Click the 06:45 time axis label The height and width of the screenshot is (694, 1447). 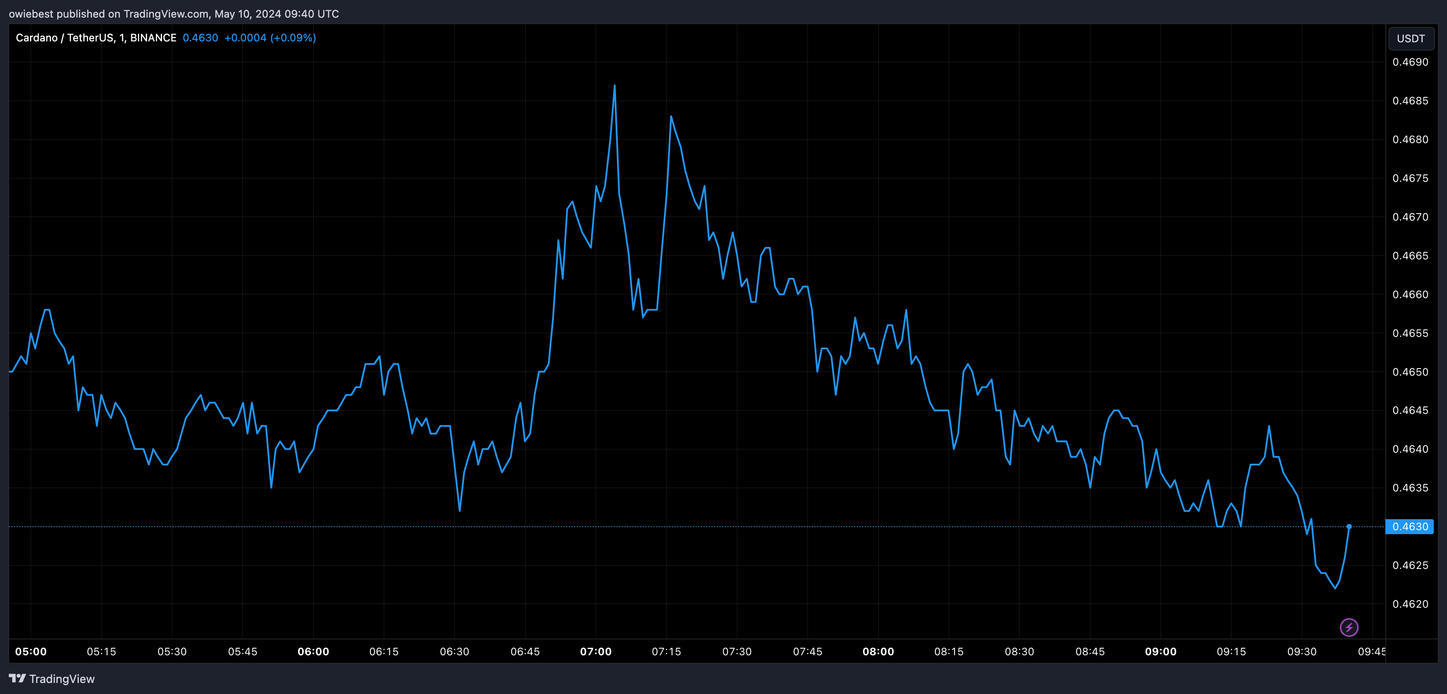click(x=525, y=651)
